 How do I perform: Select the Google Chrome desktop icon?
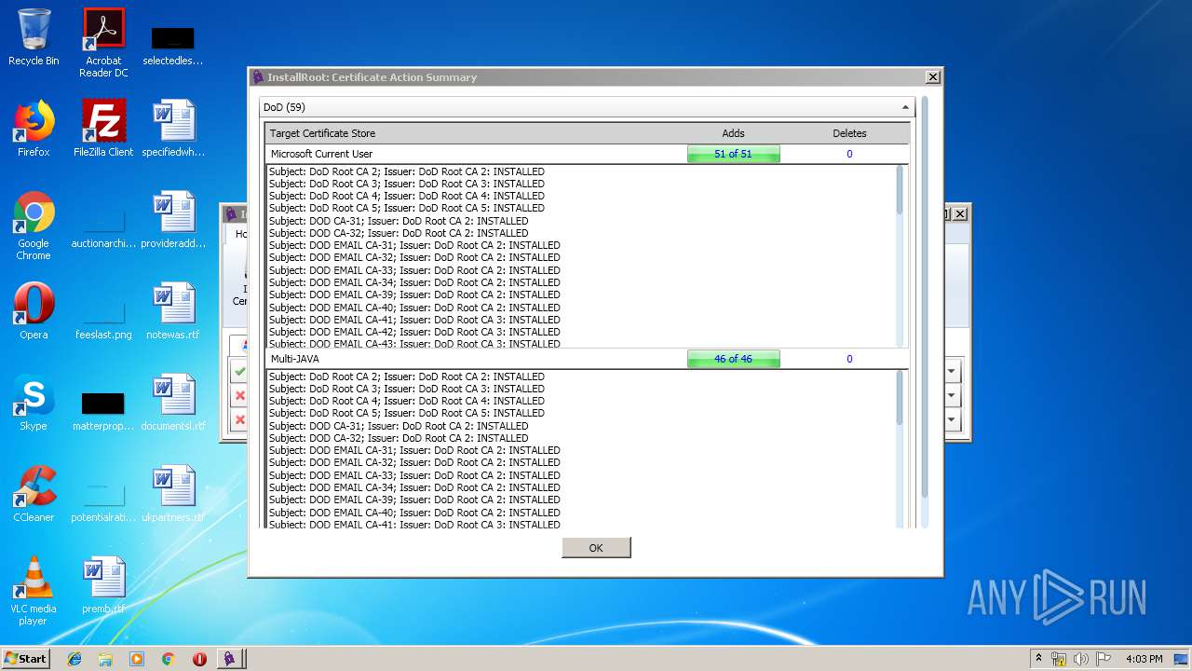pos(34,226)
